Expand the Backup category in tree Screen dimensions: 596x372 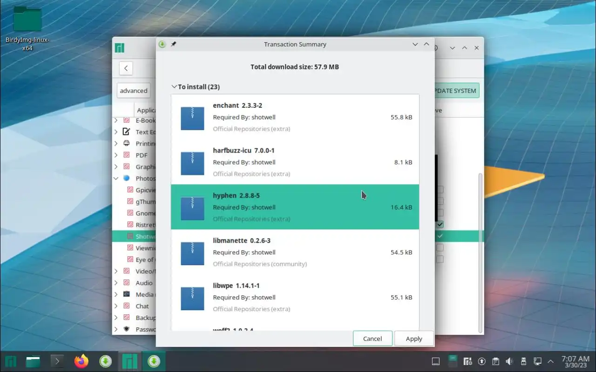point(116,318)
